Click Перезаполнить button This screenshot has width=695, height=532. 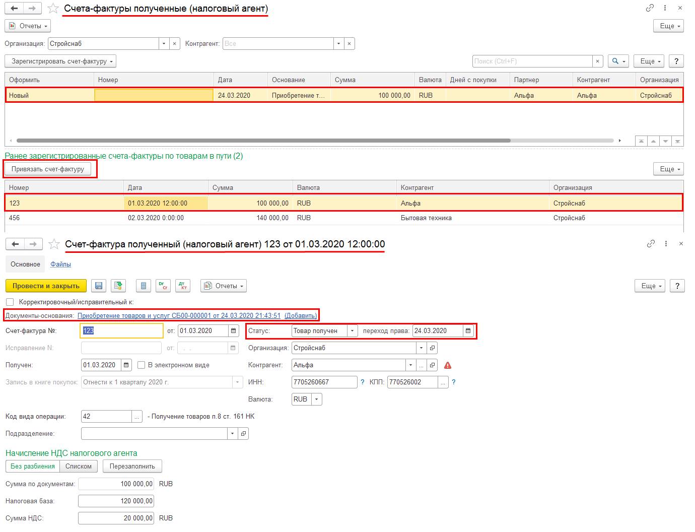(132, 467)
